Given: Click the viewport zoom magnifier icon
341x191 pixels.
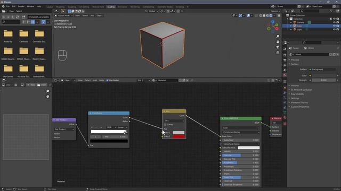Looking at the screenshot, I should [x=278, y=37].
